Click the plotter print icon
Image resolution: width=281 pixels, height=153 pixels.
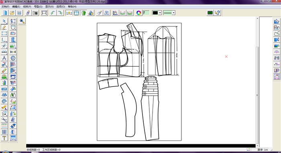click(44, 13)
